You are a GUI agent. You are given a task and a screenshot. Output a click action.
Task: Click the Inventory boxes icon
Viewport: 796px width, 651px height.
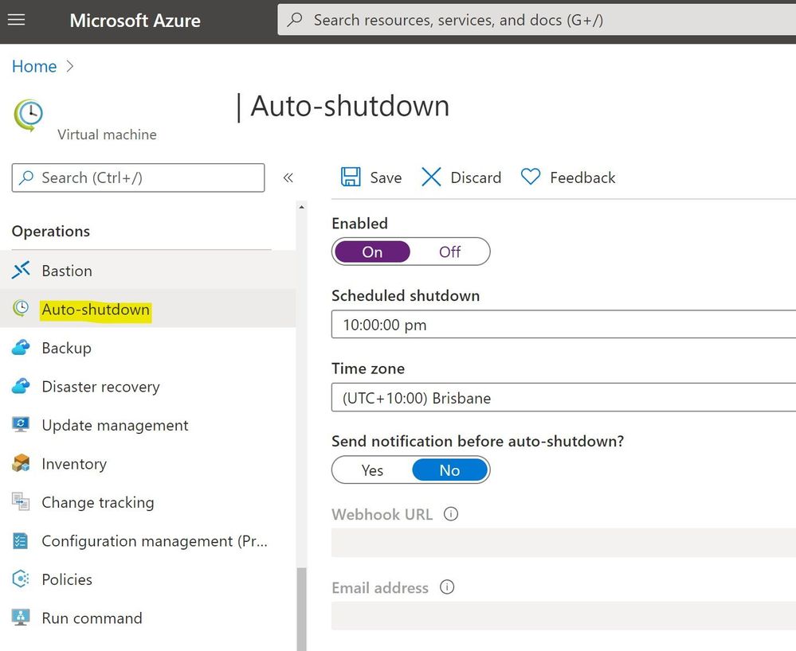click(x=21, y=463)
